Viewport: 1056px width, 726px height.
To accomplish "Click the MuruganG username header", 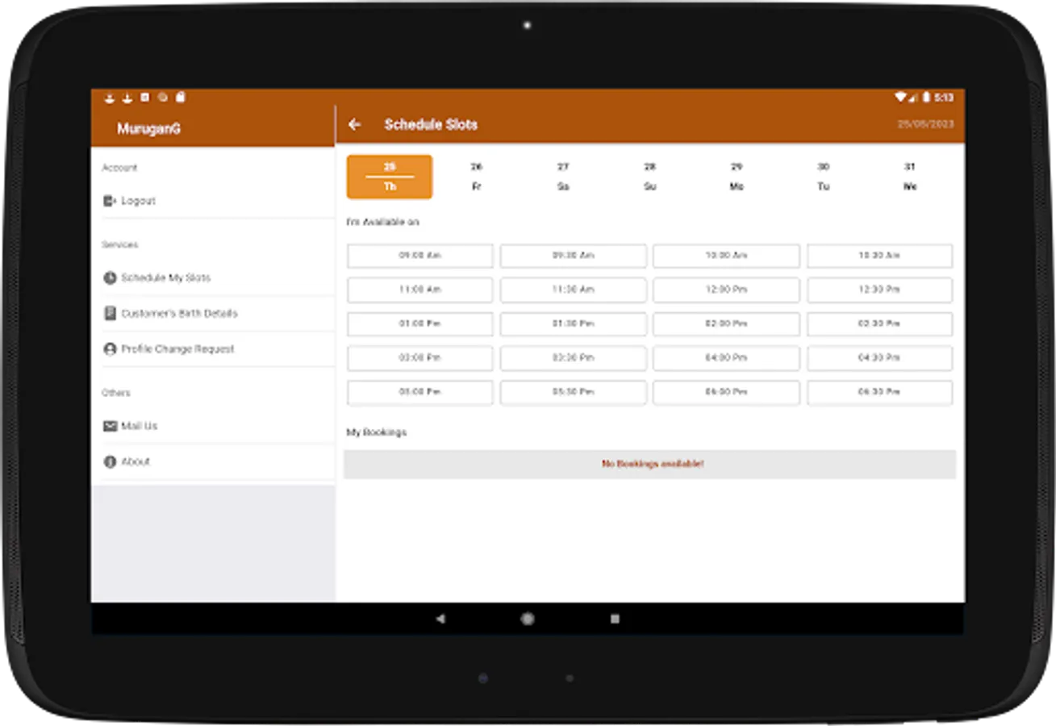I will 148,128.
